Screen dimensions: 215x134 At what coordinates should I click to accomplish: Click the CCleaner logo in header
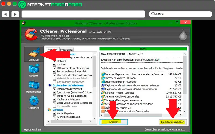31,35
